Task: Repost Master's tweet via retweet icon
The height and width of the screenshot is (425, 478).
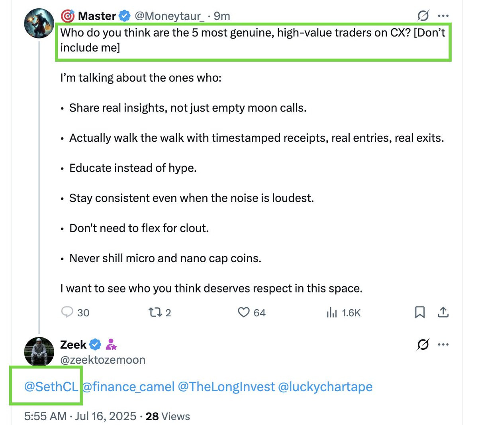Action: pos(155,312)
